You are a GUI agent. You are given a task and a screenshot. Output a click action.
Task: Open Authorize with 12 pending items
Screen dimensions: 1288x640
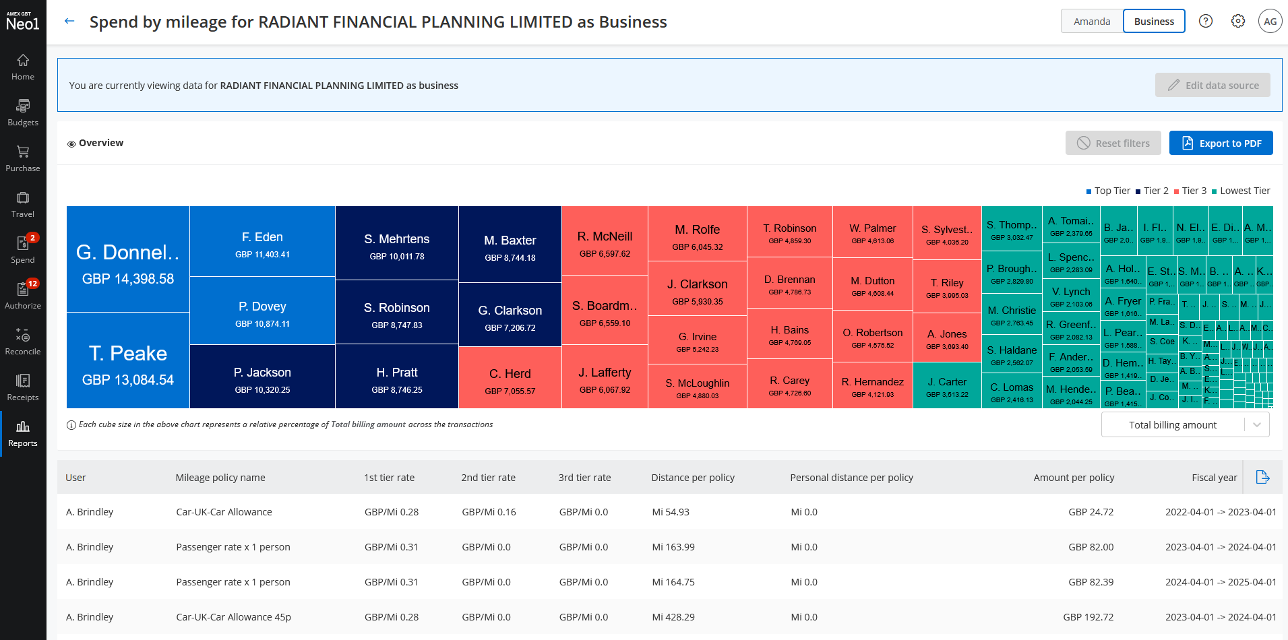click(23, 296)
